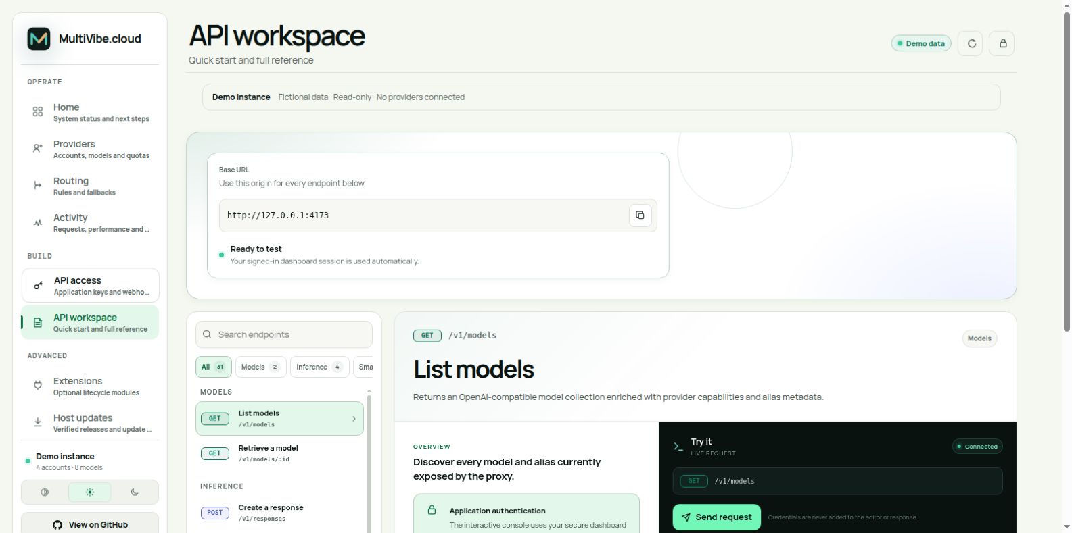
Task: Refresh the workspace using the reload icon
Action: [x=971, y=43]
